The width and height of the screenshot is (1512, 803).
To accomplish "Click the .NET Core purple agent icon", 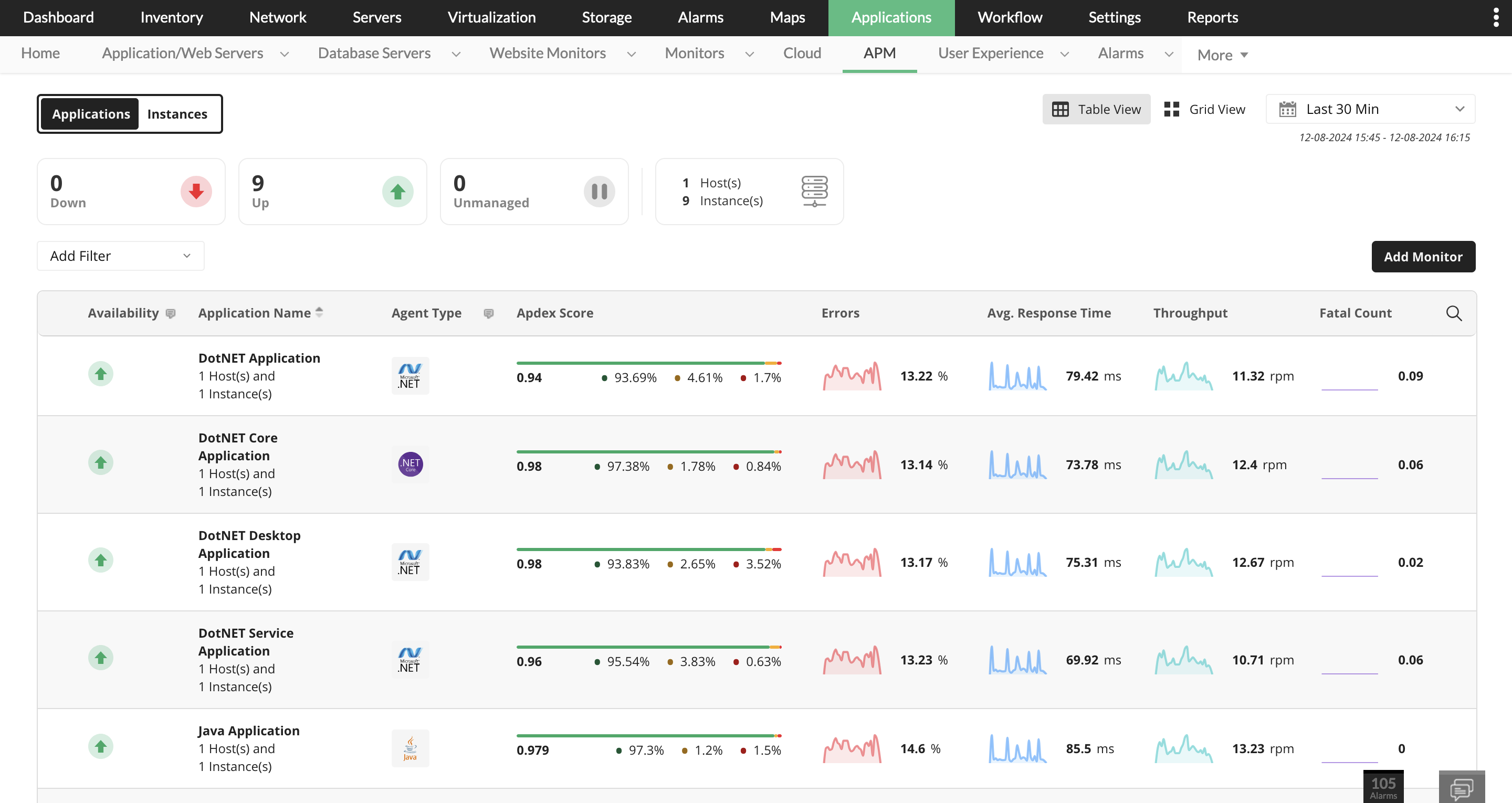I will 410,464.
